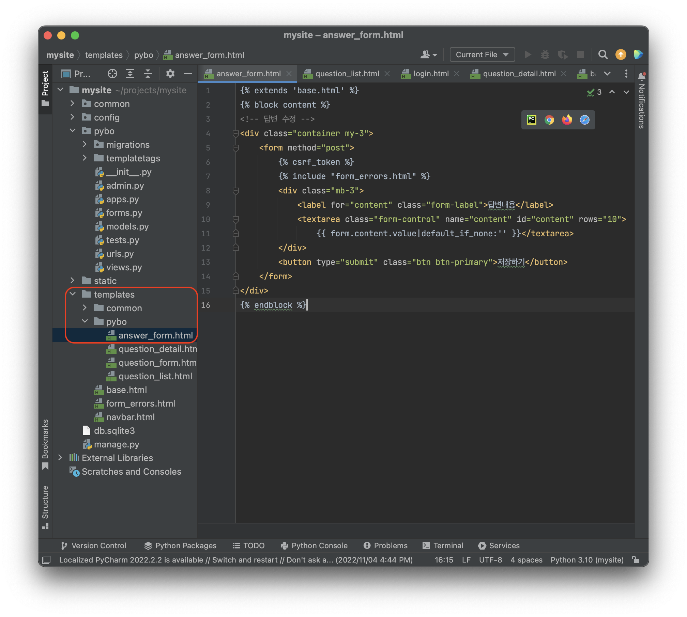Screen dimensions: 687x617
Task: Collapse the templates folder
Action: coord(73,294)
